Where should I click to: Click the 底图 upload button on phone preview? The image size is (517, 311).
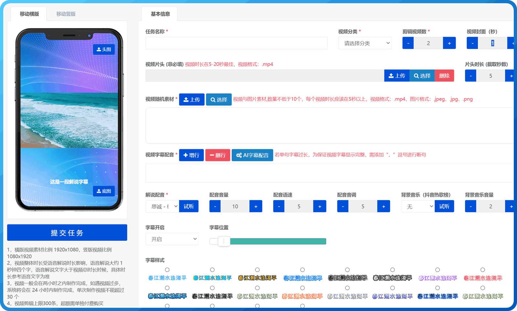104,191
